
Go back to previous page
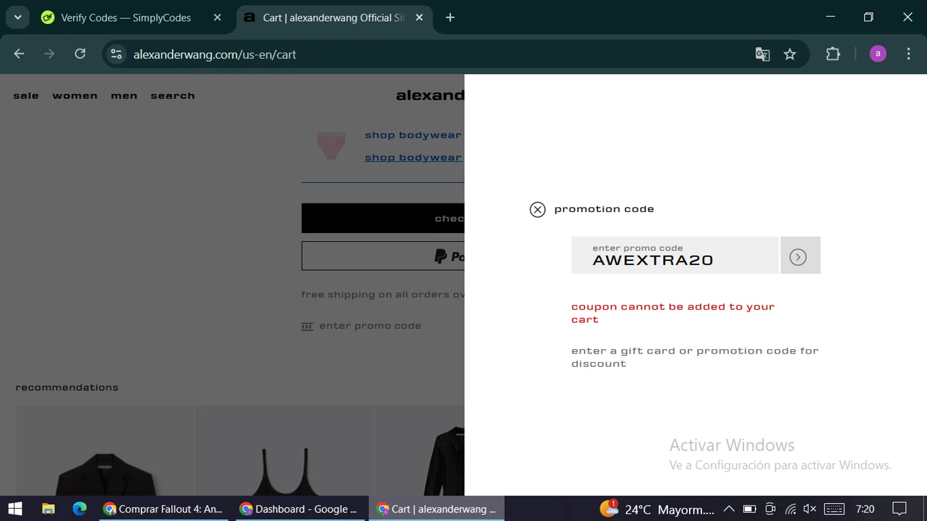pos(19,54)
